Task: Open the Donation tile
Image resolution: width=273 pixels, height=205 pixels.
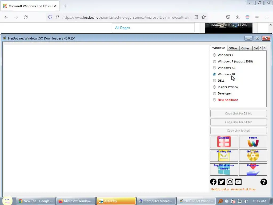Action: (253, 169)
